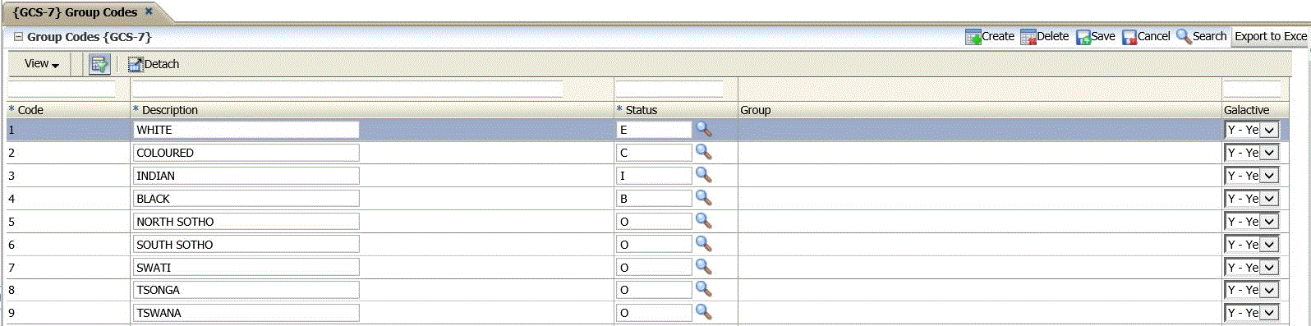The height and width of the screenshot is (326, 1311).
Task: Click the query-by-example filter icon
Action: click(99, 64)
